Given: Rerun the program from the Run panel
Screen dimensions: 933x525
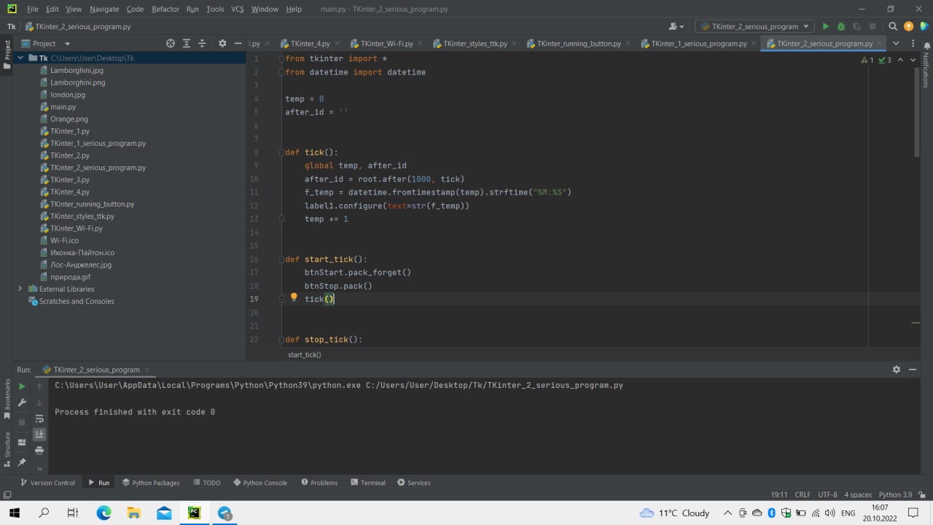Looking at the screenshot, I should [x=21, y=386].
